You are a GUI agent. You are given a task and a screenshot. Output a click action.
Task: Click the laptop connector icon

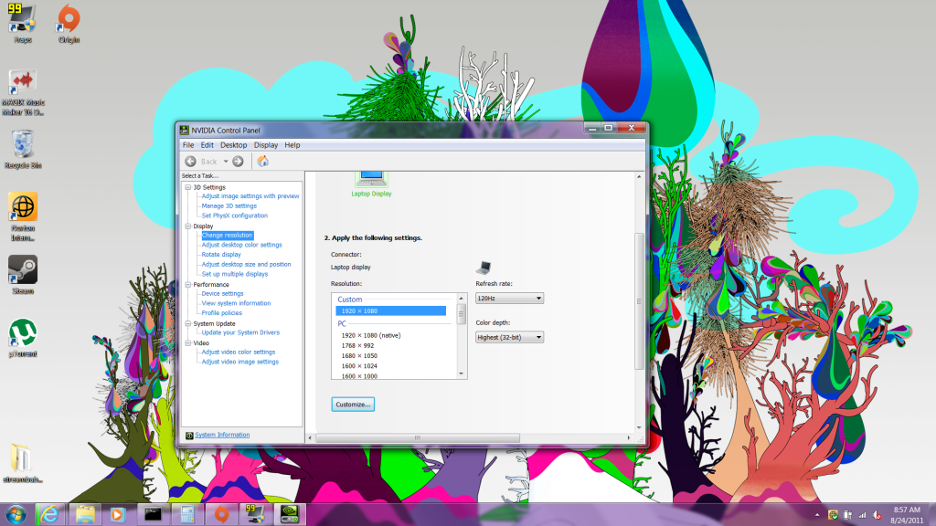pos(484,268)
